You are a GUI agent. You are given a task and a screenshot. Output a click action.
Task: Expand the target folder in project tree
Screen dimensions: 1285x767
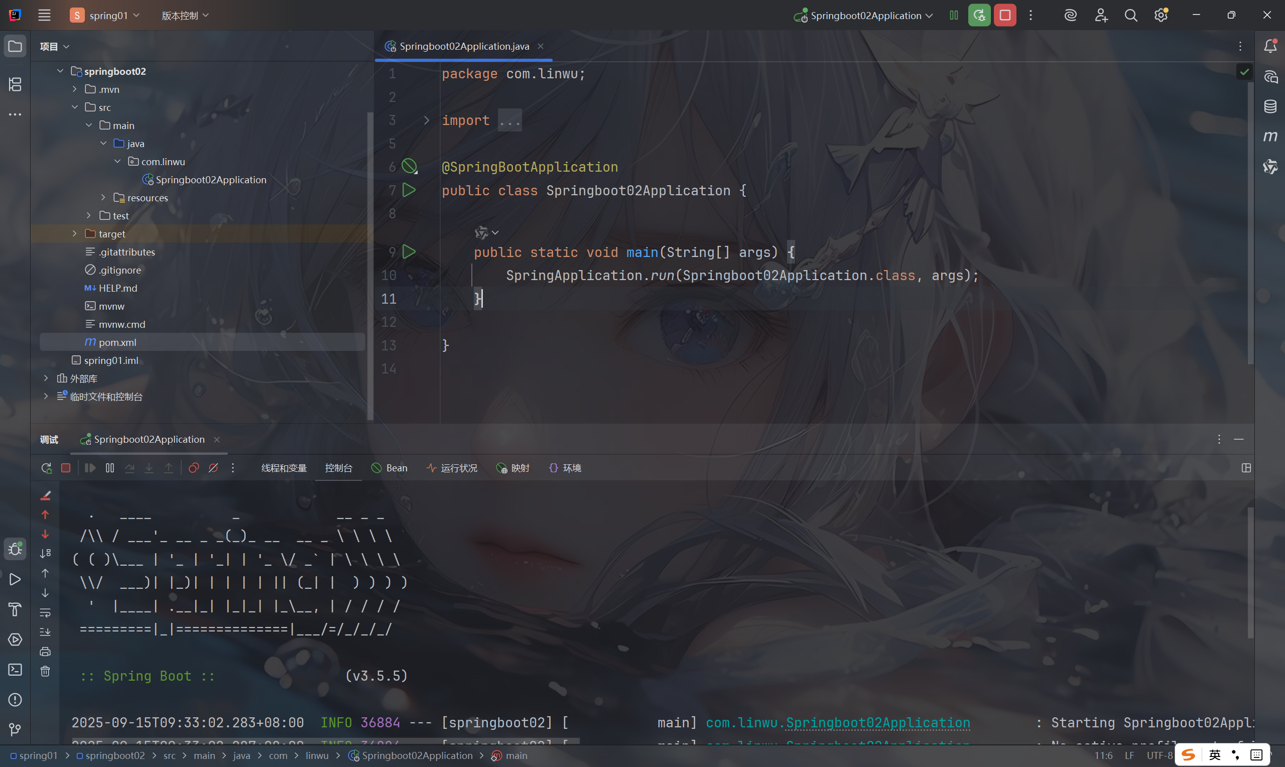click(x=75, y=233)
